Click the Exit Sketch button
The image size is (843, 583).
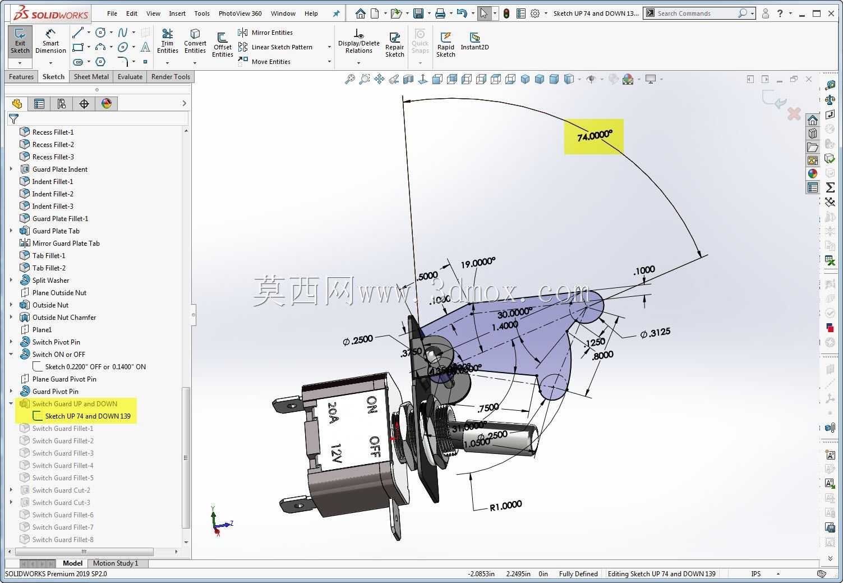pyautogui.click(x=20, y=42)
